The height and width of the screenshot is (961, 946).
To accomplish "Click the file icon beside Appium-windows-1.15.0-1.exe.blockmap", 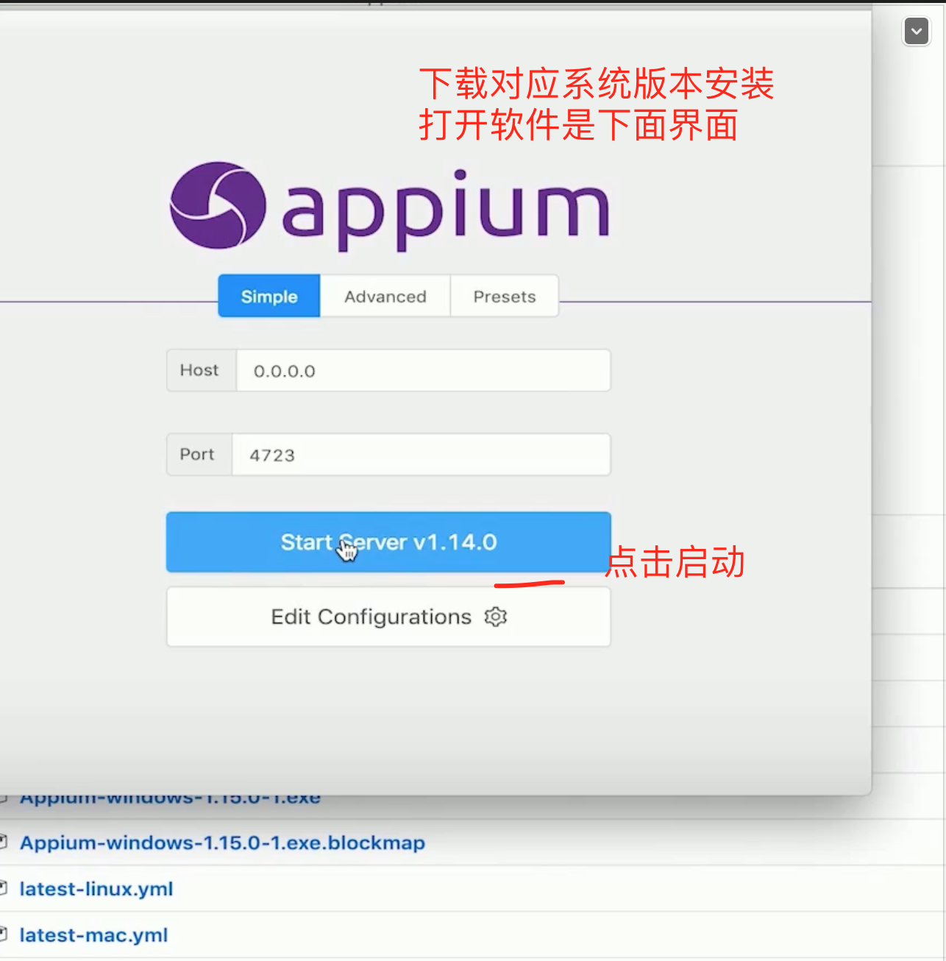I will point(3,843).
